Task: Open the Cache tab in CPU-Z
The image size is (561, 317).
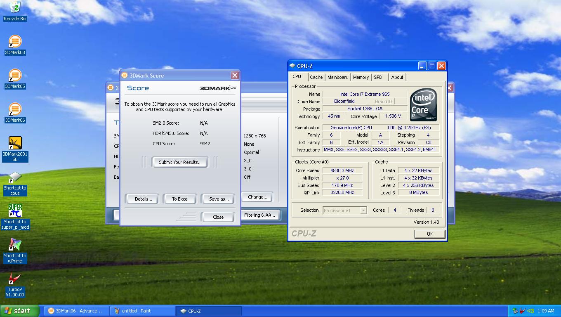Action: tap(316, 77)
